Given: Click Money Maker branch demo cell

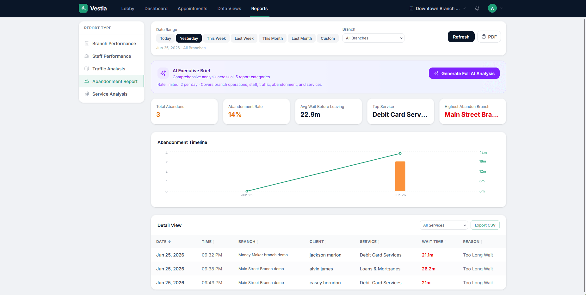Looking at the screenshot, I should [x=263, y=255].
